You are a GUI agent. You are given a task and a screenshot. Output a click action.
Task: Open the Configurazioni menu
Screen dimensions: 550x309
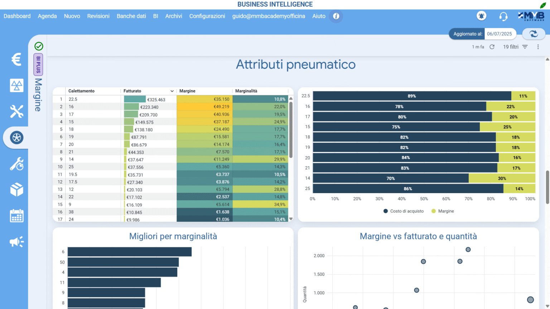[x=207, y=16]
